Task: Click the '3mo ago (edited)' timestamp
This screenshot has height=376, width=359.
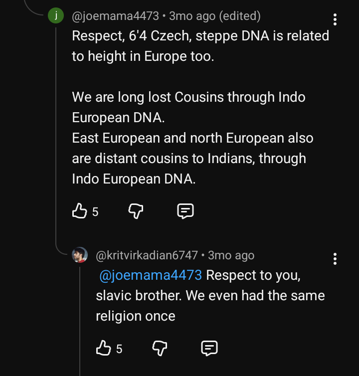Action: (214, 16)
